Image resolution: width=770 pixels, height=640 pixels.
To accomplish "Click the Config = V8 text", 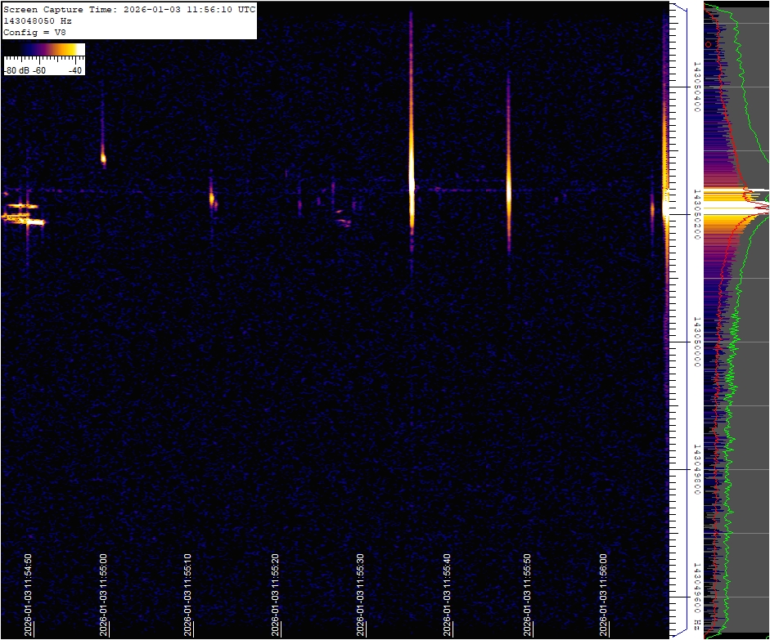I will pos(34,32).
